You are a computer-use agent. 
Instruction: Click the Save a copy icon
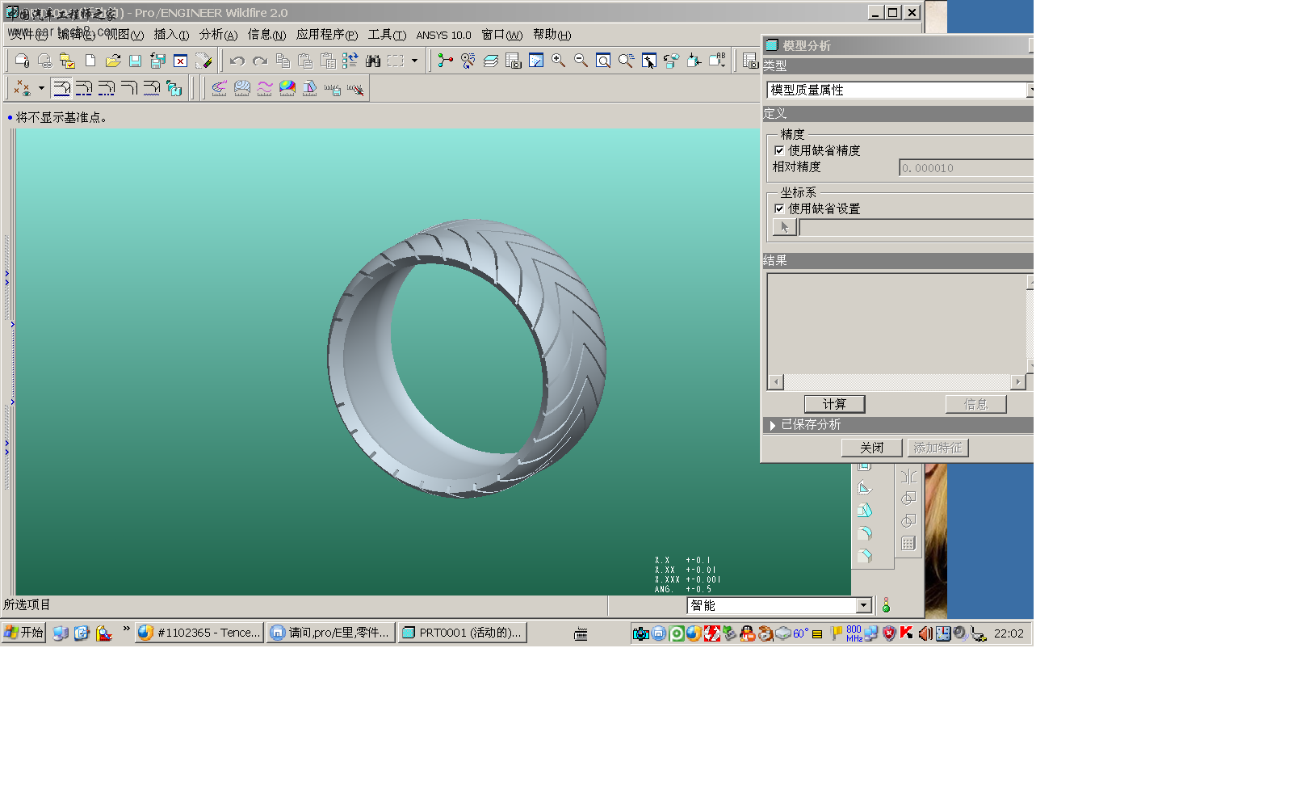click(158, 61)
